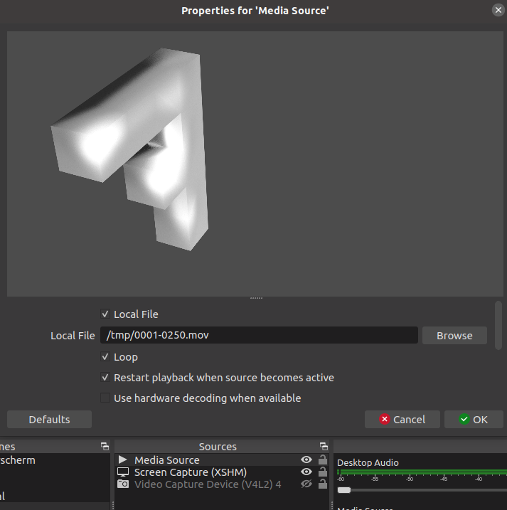507x510 pixels.
Task: Click the Media Source play icon
Action: point(122,459)
